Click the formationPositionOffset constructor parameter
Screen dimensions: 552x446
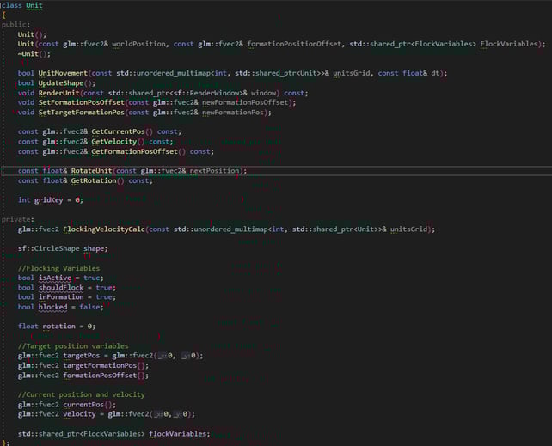(294, 44)
